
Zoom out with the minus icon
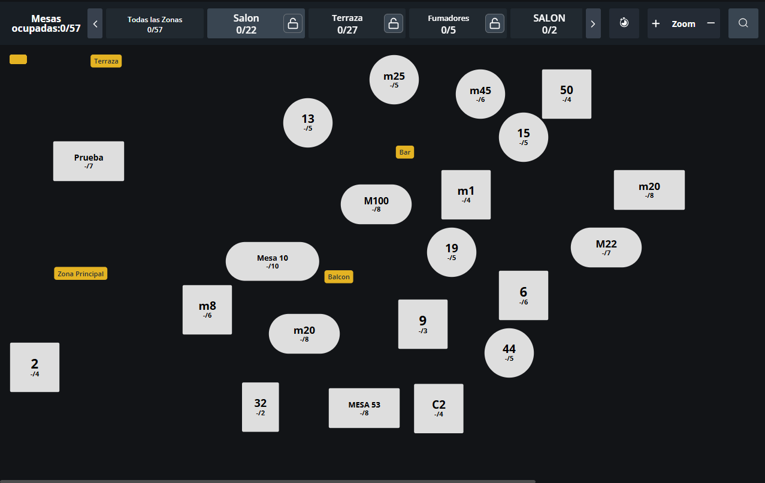tap(711, 23)
